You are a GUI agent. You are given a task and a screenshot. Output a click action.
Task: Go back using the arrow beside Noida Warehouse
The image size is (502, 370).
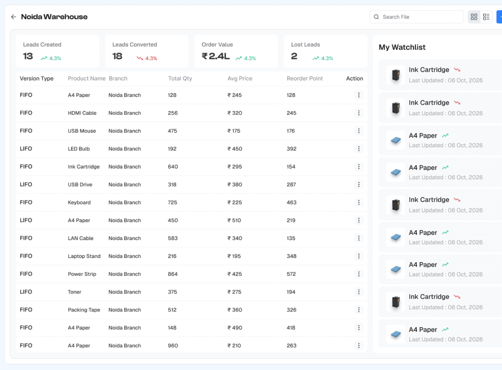coord(14,17)
